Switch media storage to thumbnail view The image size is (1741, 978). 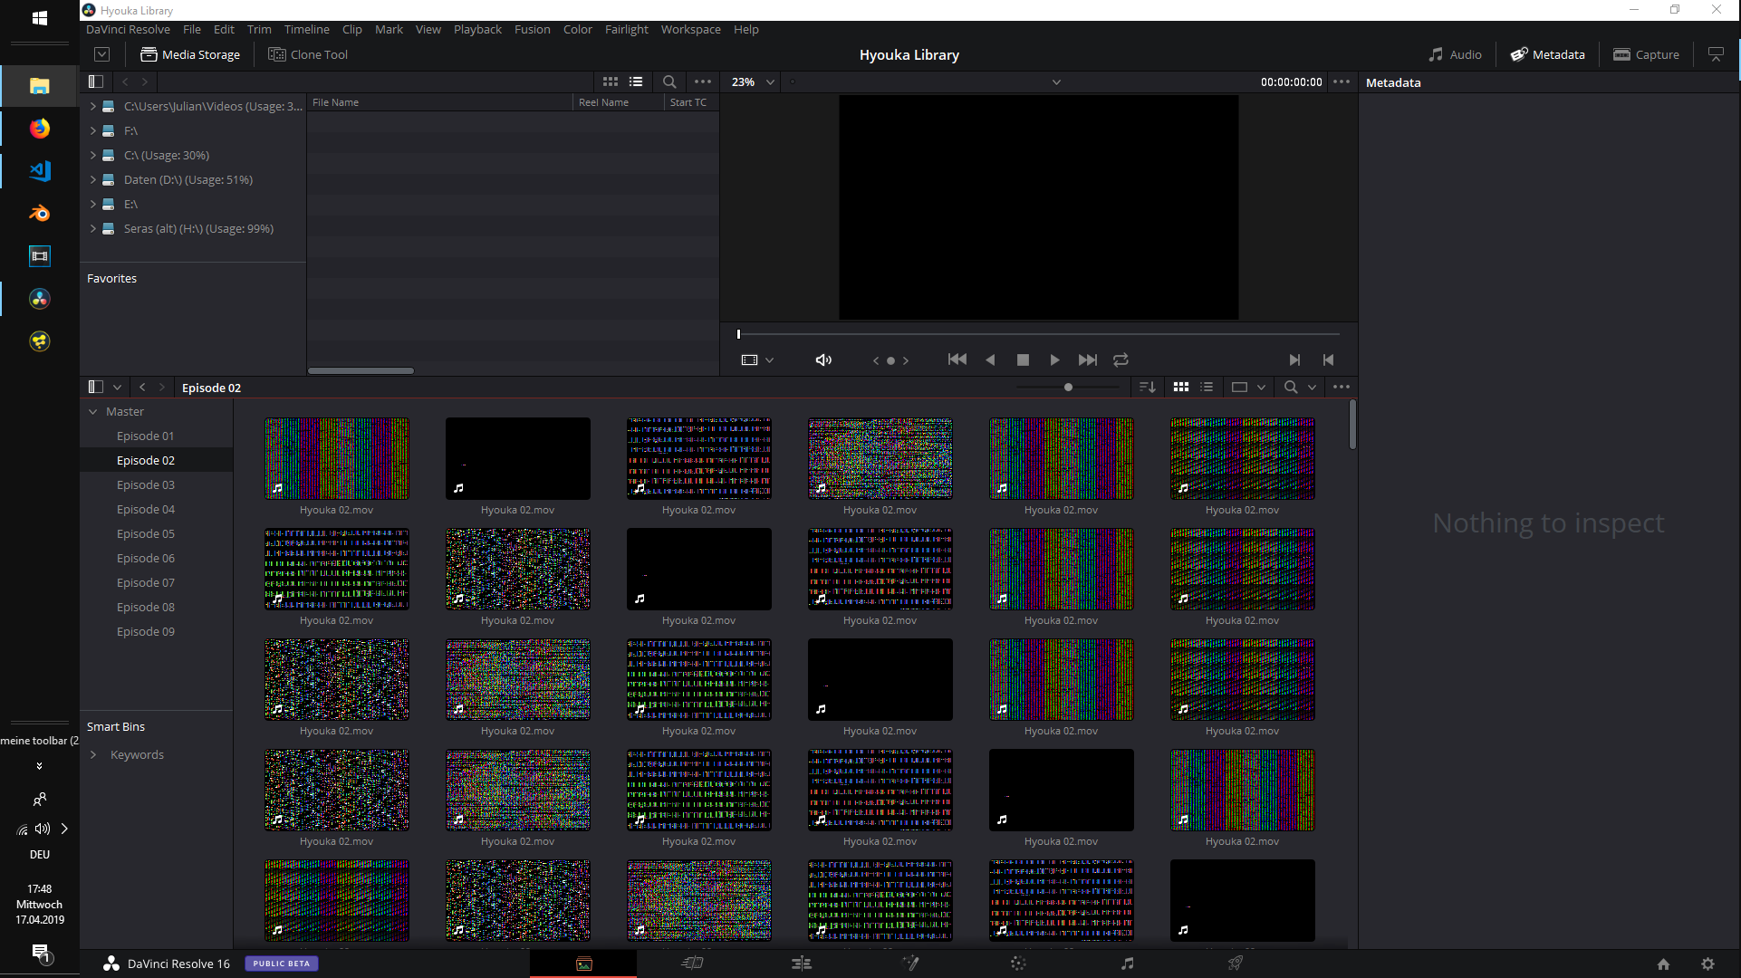(x=611, y=81)
